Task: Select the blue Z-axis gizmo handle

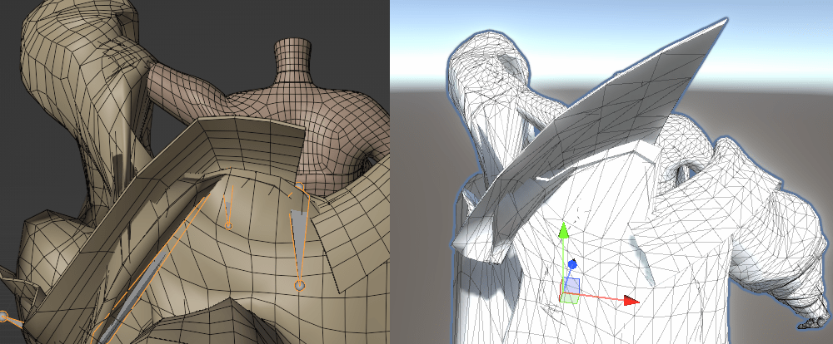Action: point(572,265)
